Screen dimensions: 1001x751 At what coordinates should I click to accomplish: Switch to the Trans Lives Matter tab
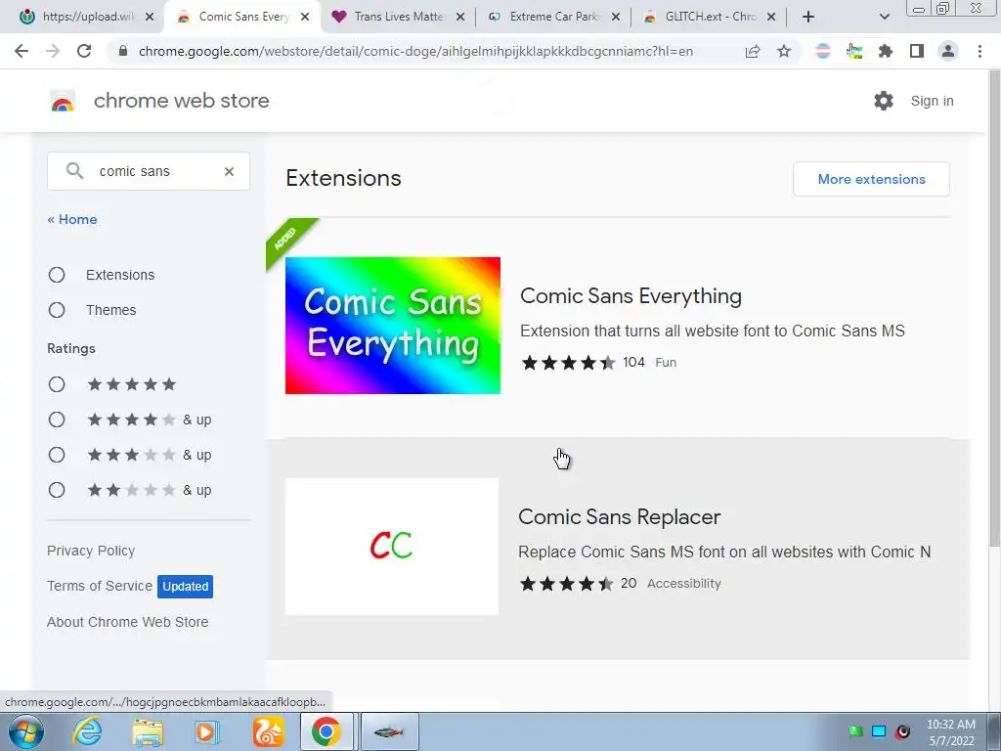pos(399,17)
